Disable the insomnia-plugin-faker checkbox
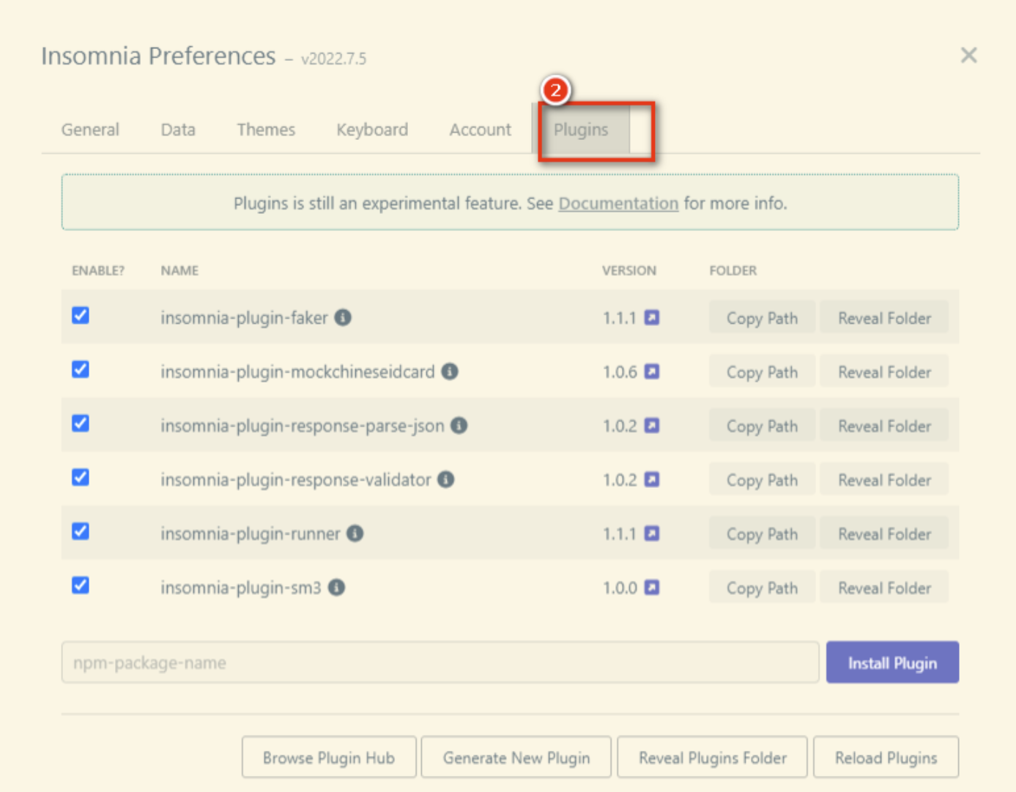 point(81,315)
